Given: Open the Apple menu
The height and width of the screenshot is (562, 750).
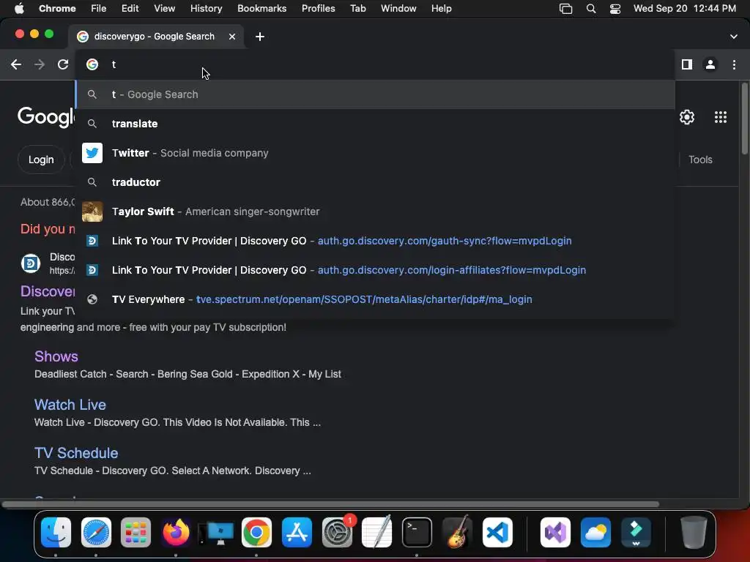Looking at the screenshot, I should pyautogui.click(x=19, y=9).
